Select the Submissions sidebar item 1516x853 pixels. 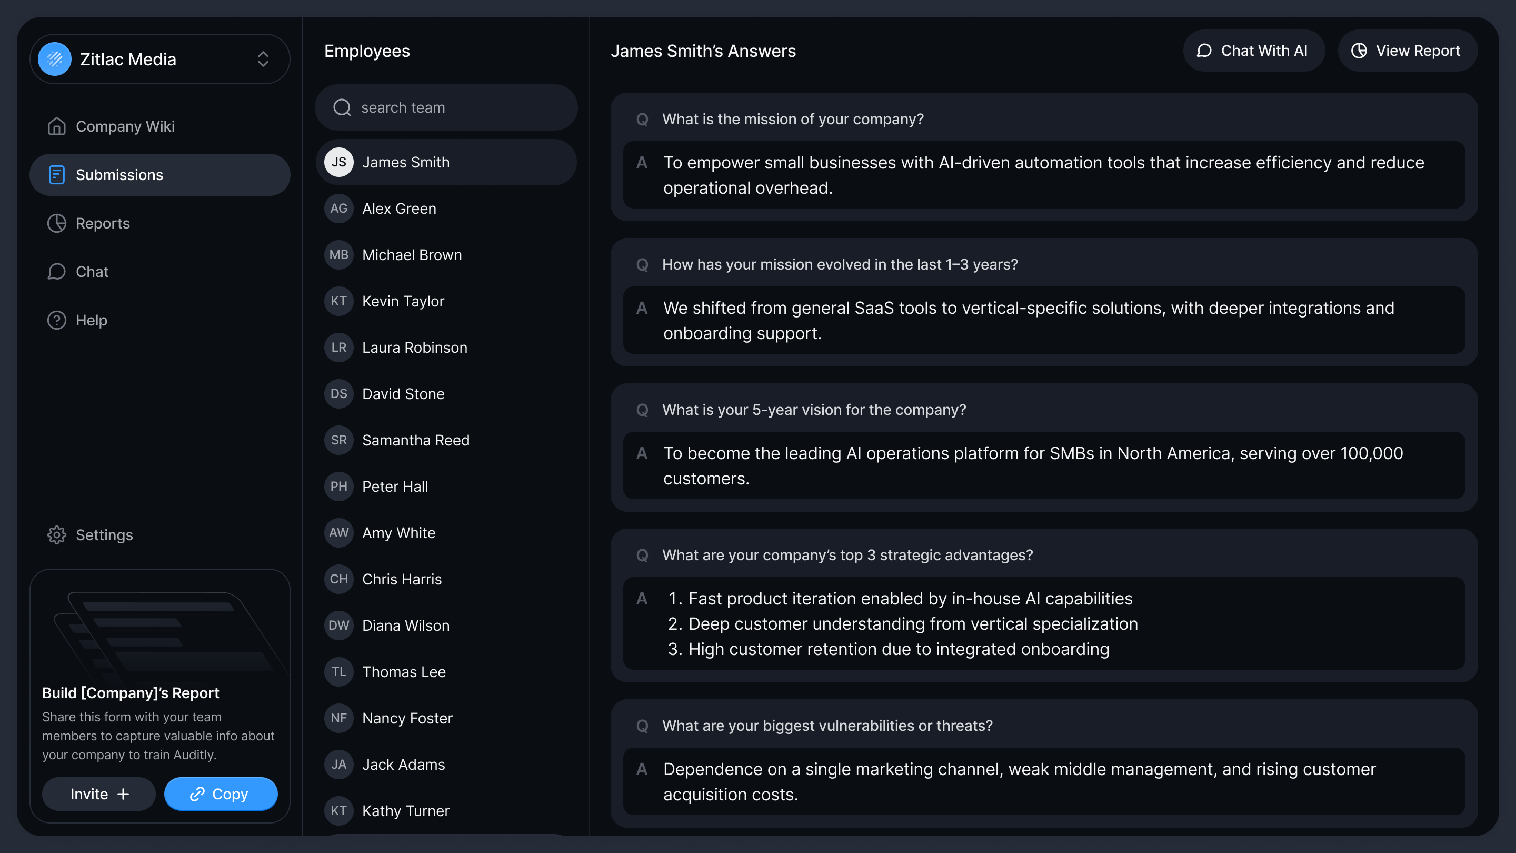coord(159,175)
